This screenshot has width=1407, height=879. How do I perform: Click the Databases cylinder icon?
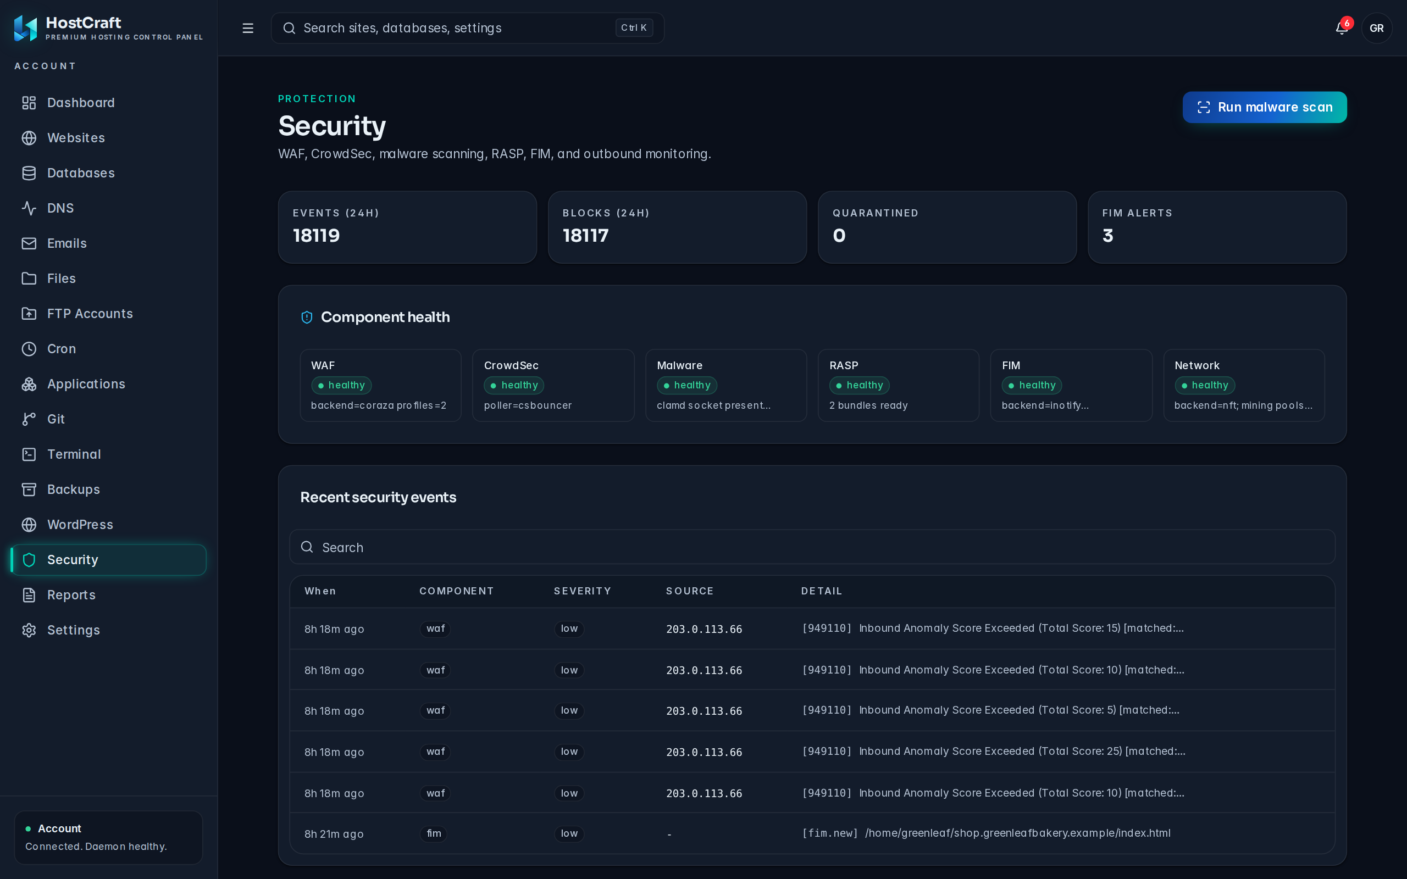pyautogui.click(x=29, y=173)
